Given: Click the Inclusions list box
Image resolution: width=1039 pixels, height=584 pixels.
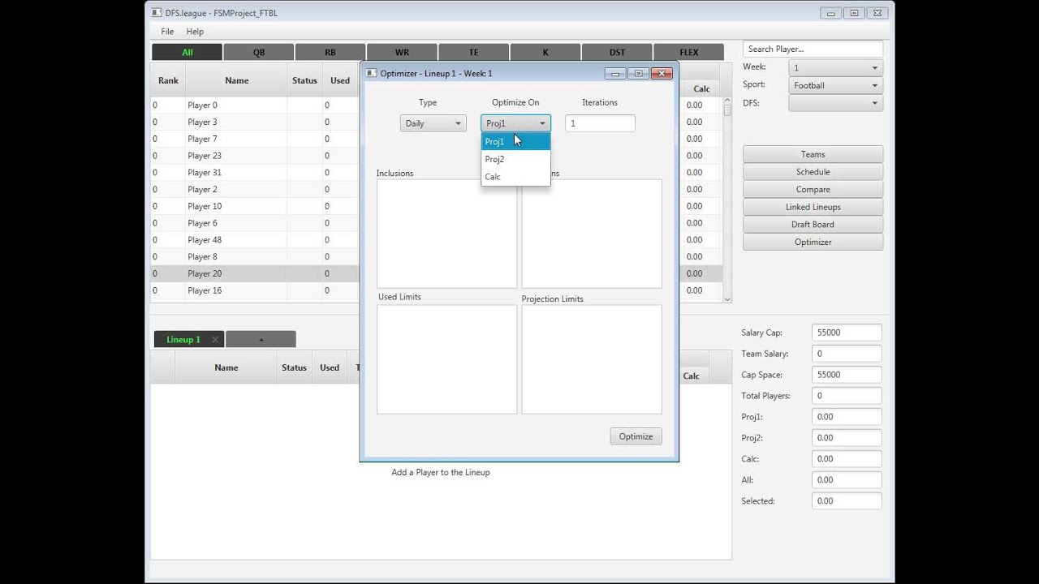Looking at the screenshot, I should pos(446,234).
